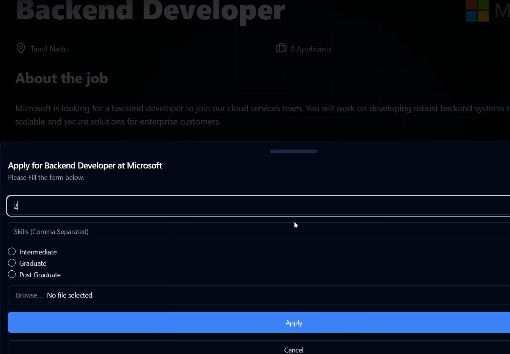Select the Intermediate radio option
This screenshot has width=510, height=354.
pyautogui.click(x=12, y=252)
